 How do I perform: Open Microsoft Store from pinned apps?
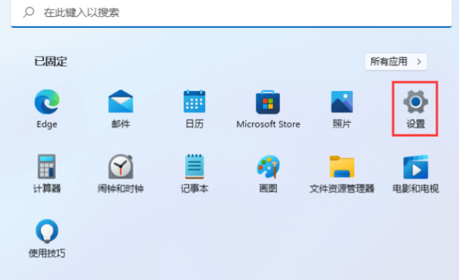click(268, 102)
